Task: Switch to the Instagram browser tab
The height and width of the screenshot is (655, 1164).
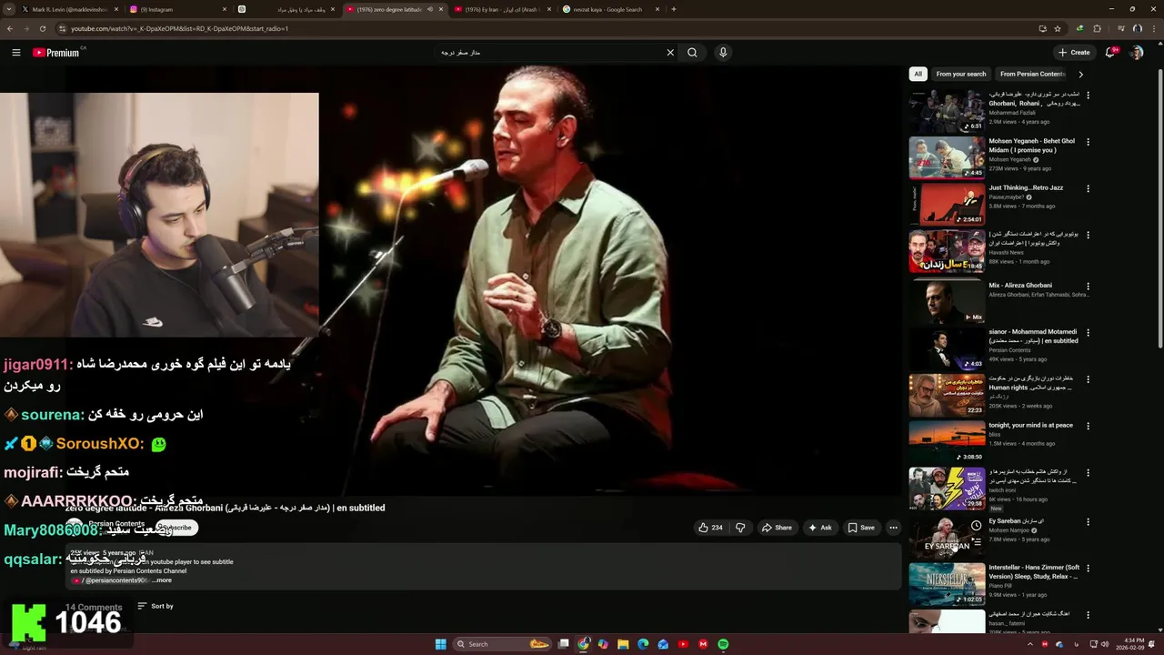Action: [x=177, y=9]
